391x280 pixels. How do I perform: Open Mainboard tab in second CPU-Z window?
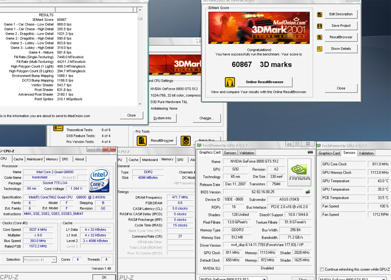click(150, 160)
